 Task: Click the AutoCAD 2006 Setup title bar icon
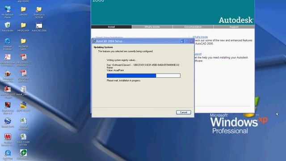tap(94, 41)
